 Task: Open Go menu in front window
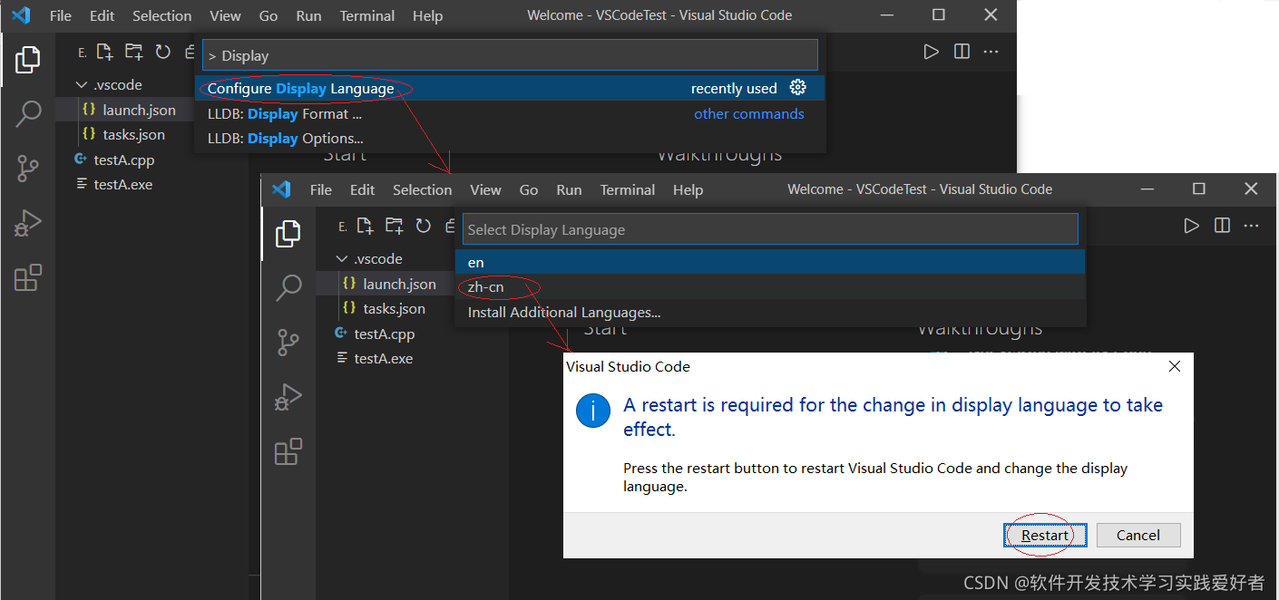click(529, 189)
